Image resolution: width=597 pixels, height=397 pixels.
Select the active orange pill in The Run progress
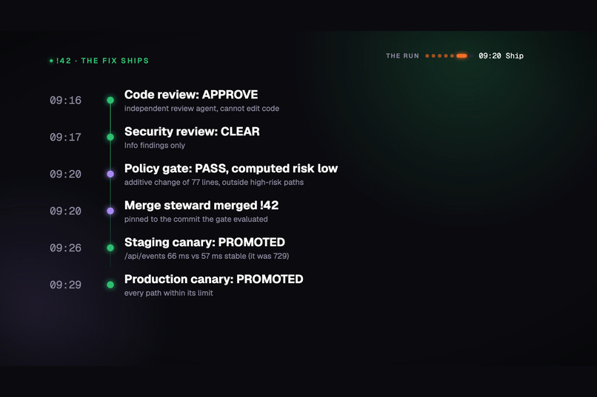click(462, 56)
